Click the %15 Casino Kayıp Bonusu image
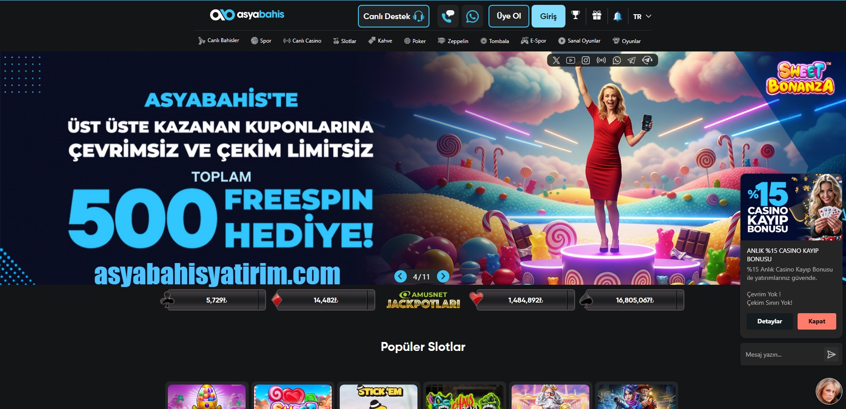The image size is (846, 409). click(791, 207)
